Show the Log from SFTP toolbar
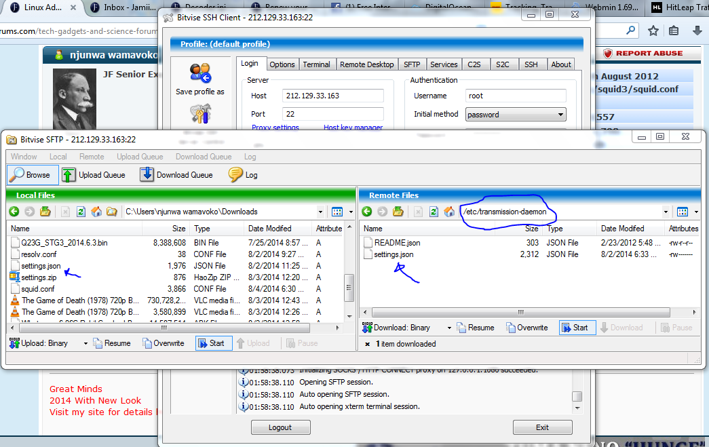 point(243,175)
